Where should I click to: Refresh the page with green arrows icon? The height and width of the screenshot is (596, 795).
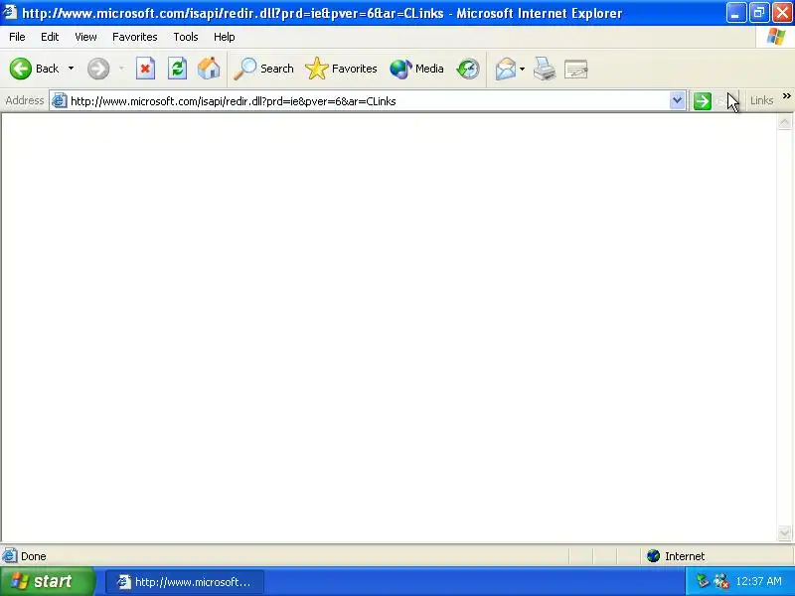(x=178, y=69)
